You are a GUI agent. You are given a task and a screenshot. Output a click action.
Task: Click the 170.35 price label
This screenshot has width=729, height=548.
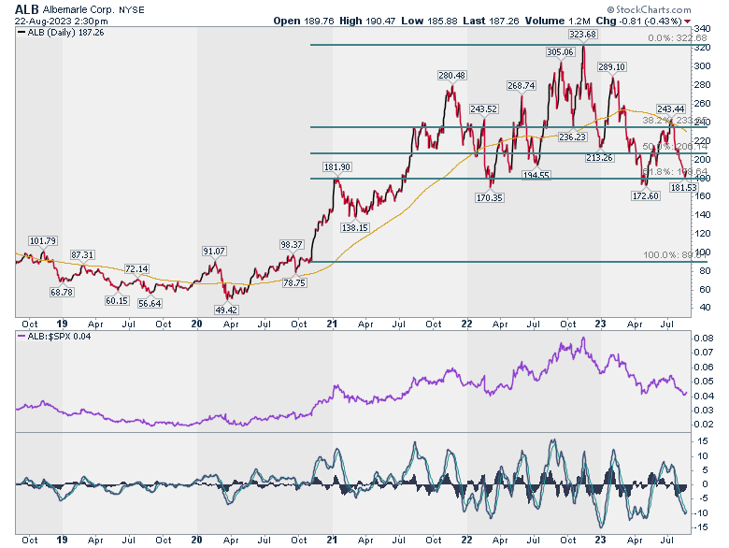489,198
